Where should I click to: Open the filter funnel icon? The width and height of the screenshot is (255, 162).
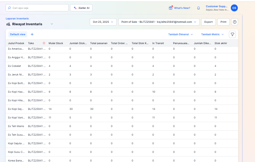232,34
